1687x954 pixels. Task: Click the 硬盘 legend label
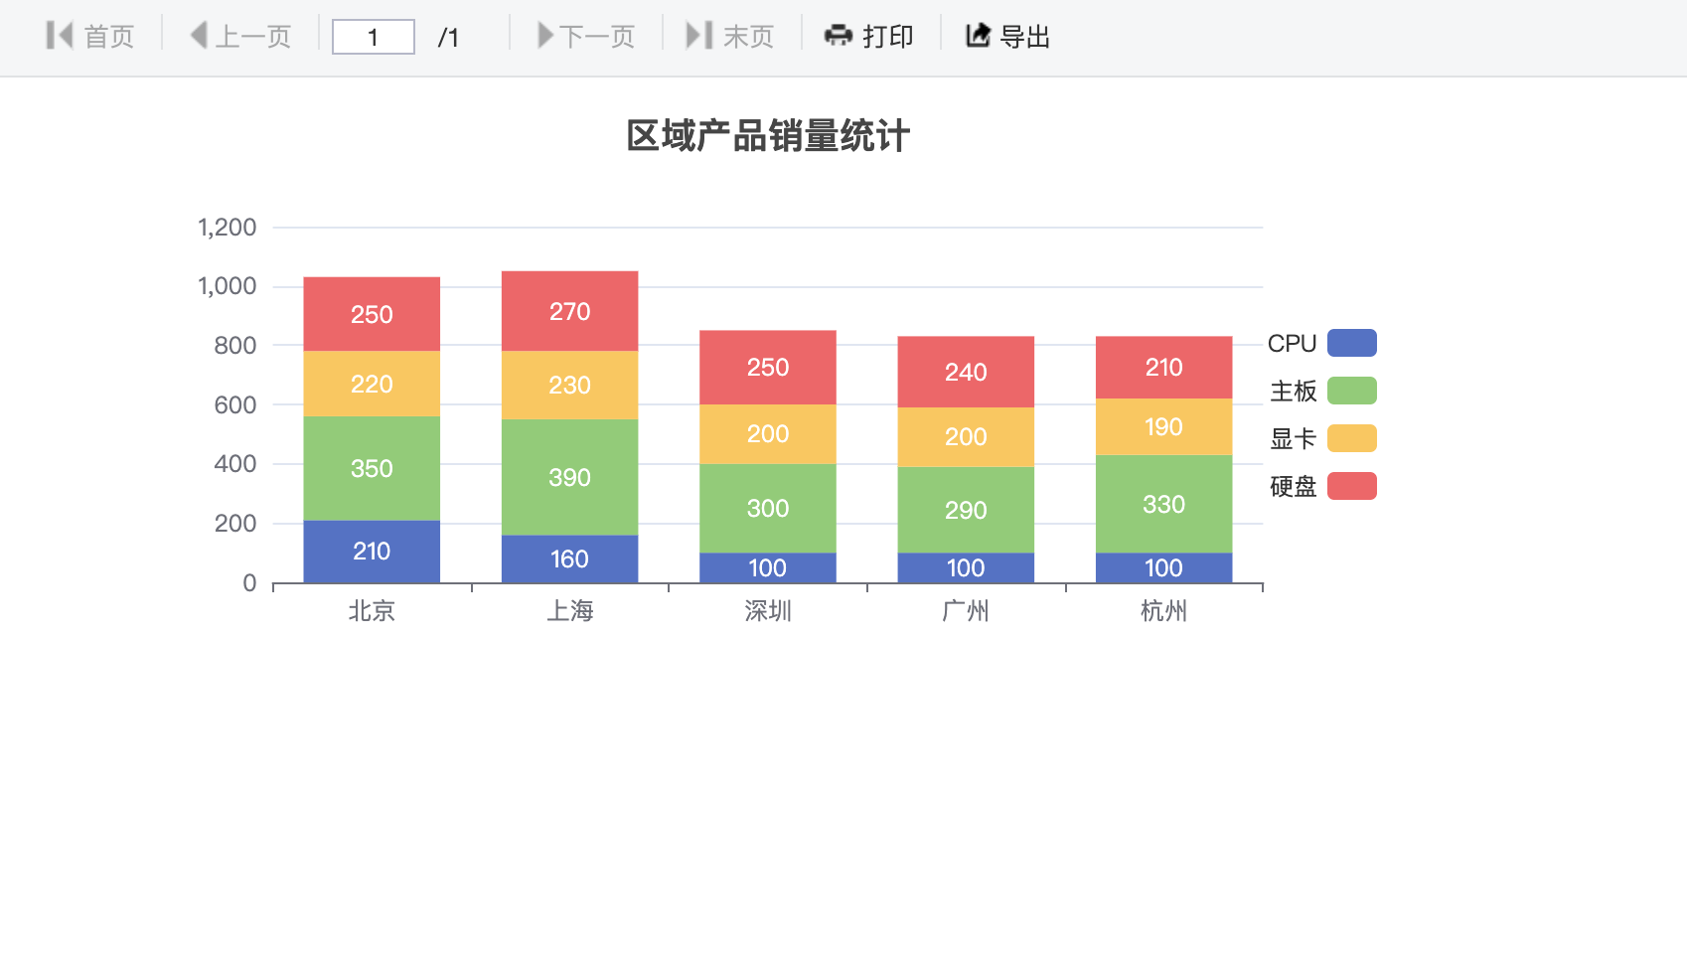coord(1294,486)
